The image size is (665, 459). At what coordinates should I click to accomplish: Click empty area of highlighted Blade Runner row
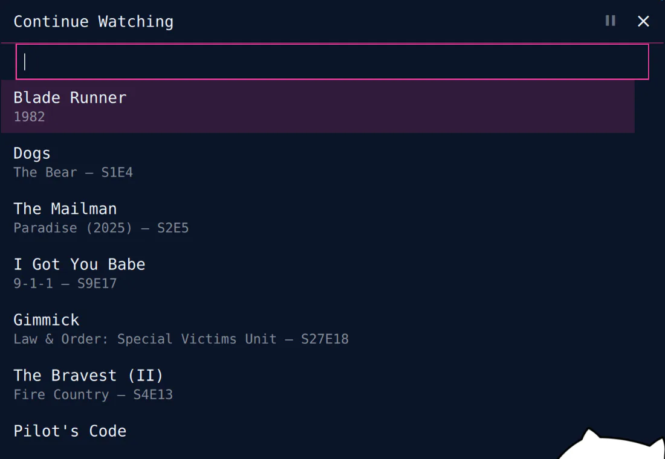point(381,106)
